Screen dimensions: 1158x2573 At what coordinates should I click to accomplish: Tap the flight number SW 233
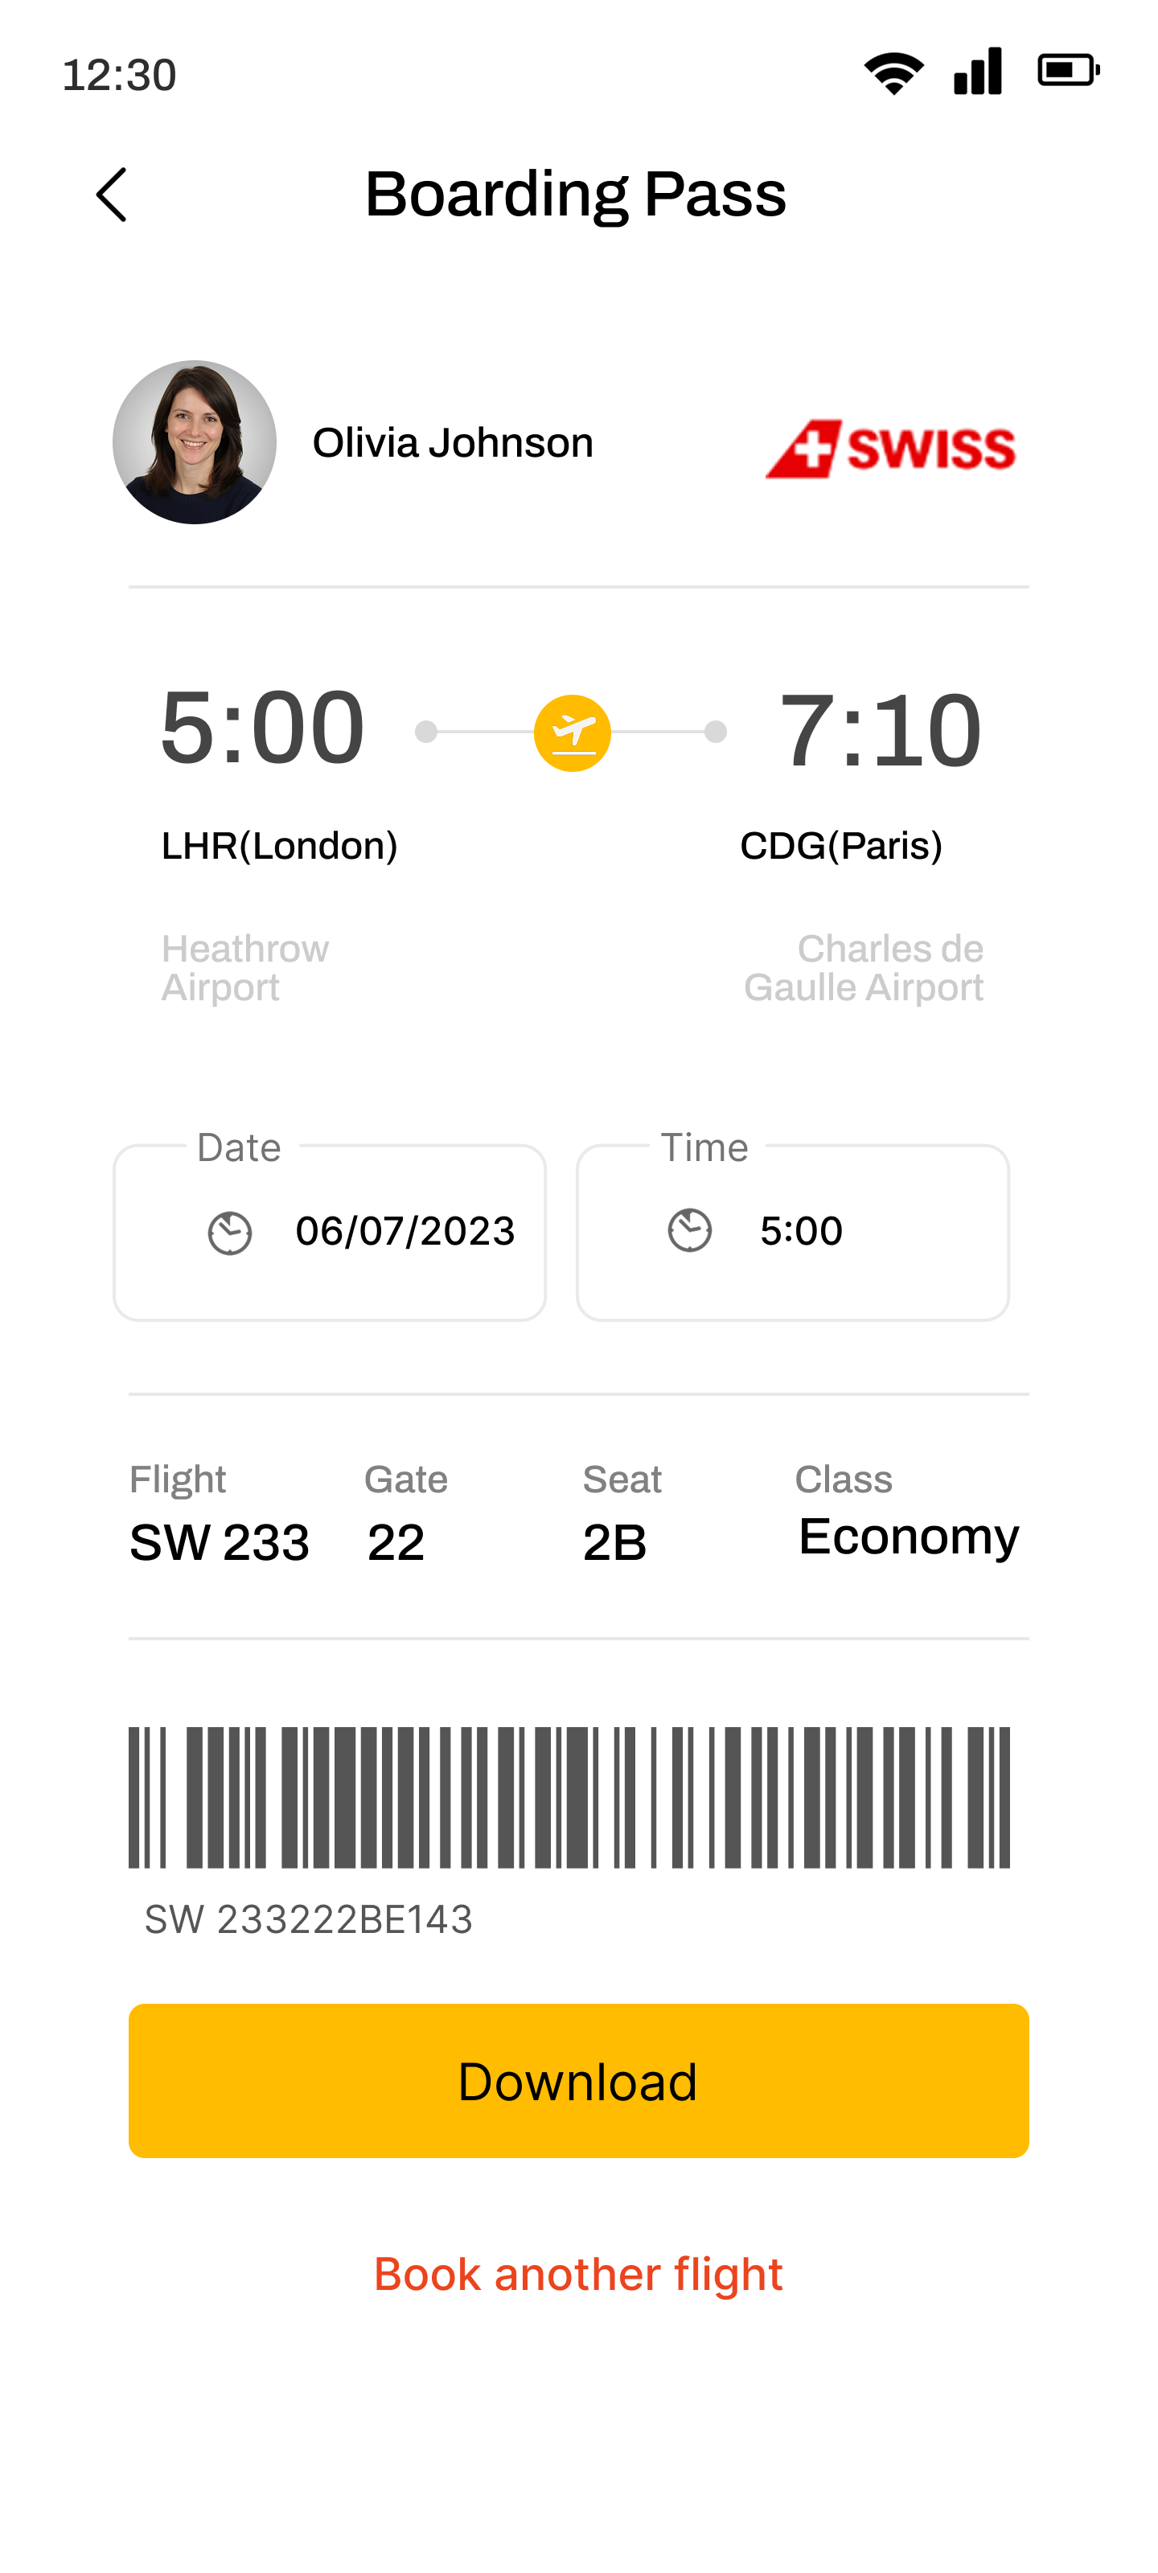(220, 1542)
